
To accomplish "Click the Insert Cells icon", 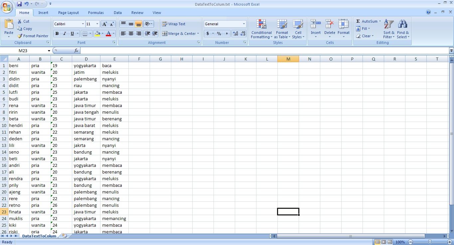I will tap(315, 27).
